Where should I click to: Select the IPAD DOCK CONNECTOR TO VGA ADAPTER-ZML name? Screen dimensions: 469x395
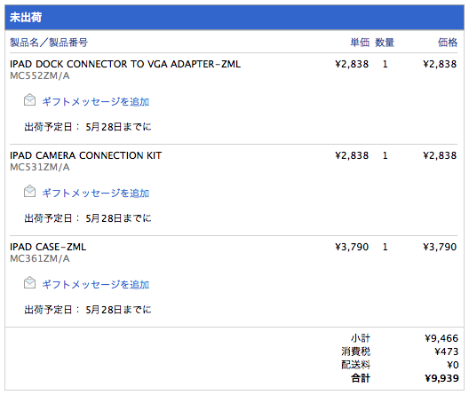(x=125, y=64)
